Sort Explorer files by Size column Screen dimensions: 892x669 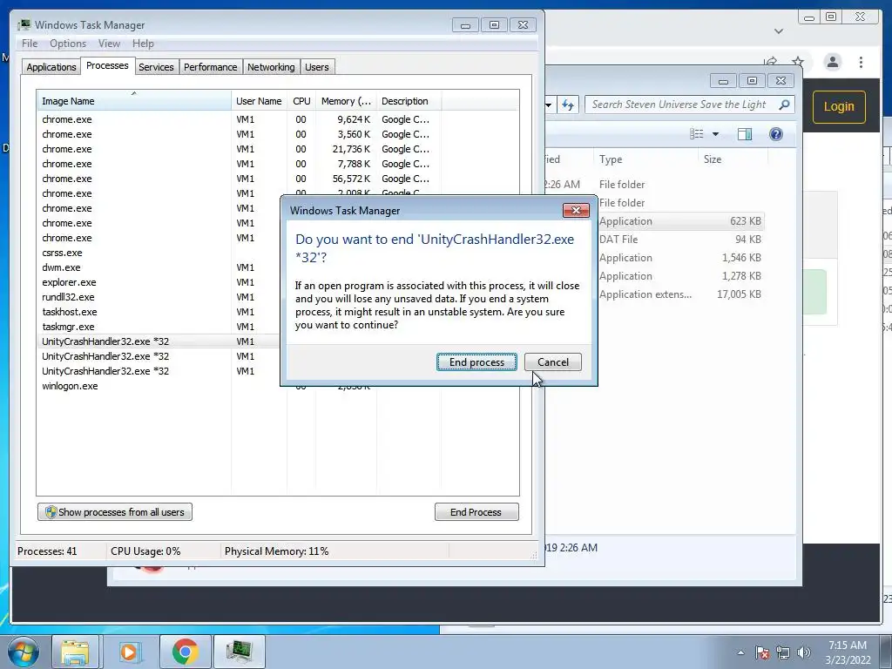coord(733,159)
